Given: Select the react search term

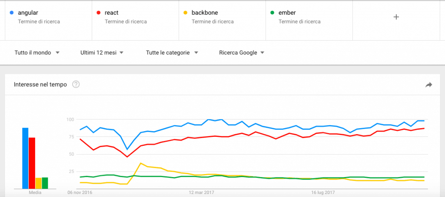Looking at the screenshot, I should [112, 13].
